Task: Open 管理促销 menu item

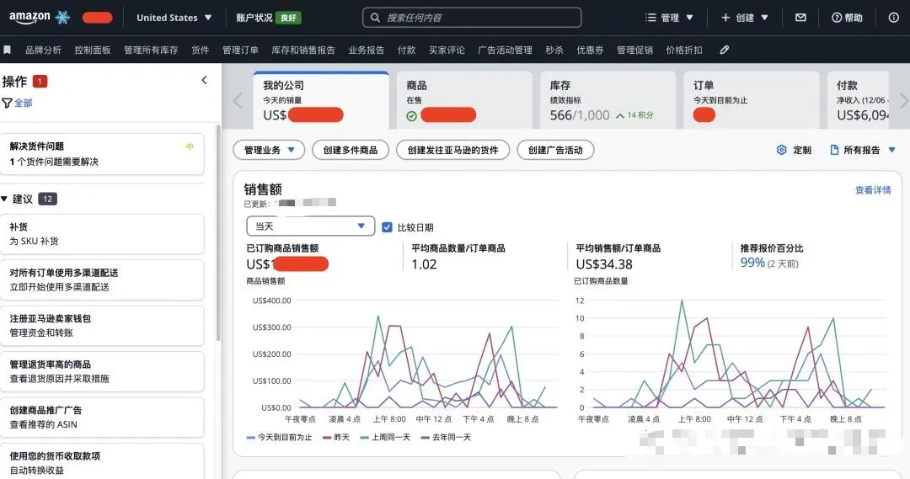Action: 634,50
